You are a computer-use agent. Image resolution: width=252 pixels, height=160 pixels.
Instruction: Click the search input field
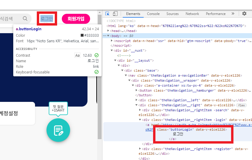(x=15, y=18)
